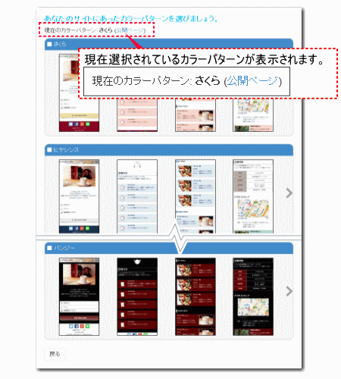Image resolution: width=341 pixels, height=379 pixels.
Task: Open the enlarged 公開ページ link in callout
Action: coord(252,81)
